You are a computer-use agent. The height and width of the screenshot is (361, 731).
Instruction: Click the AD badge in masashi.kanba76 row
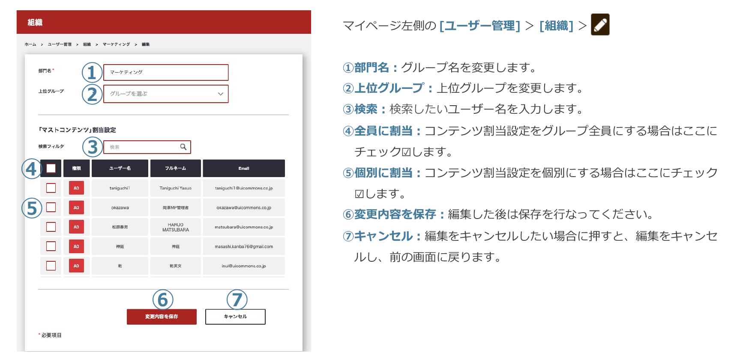coord(76,247)
